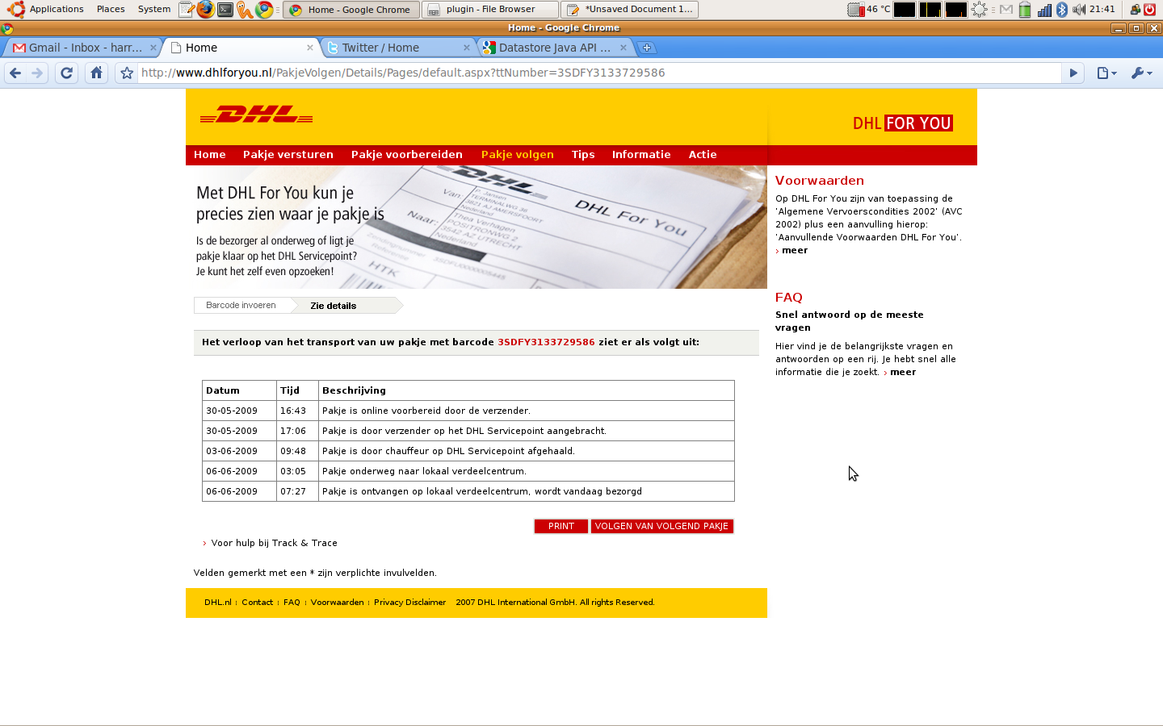
Task: Open the network signal strength icon
Action: point(1044,10)
